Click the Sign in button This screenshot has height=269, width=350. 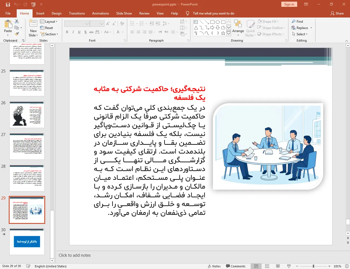tap(289, 4)
